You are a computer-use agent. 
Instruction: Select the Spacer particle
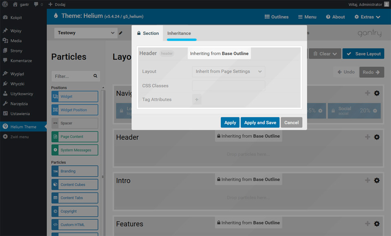(75, 123)
